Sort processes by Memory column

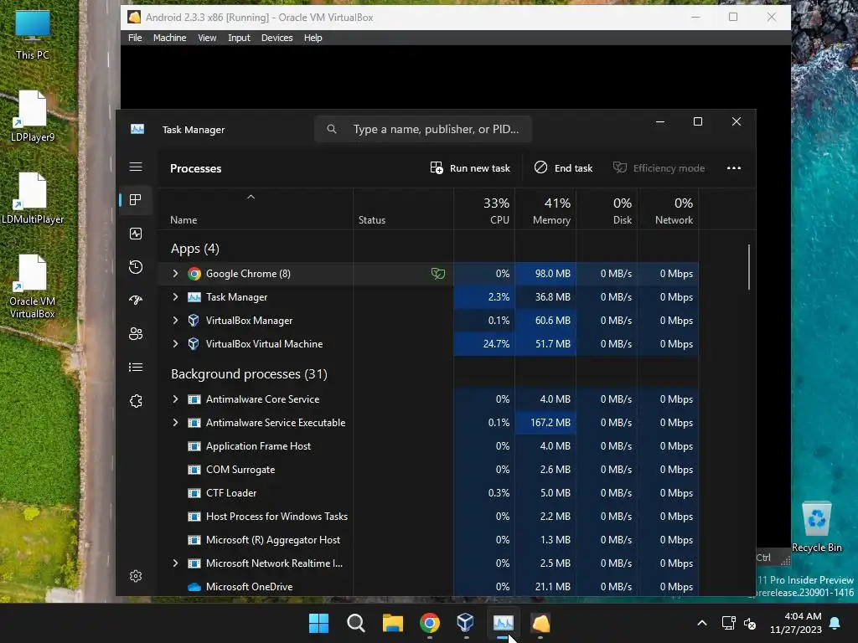(545, 210)
